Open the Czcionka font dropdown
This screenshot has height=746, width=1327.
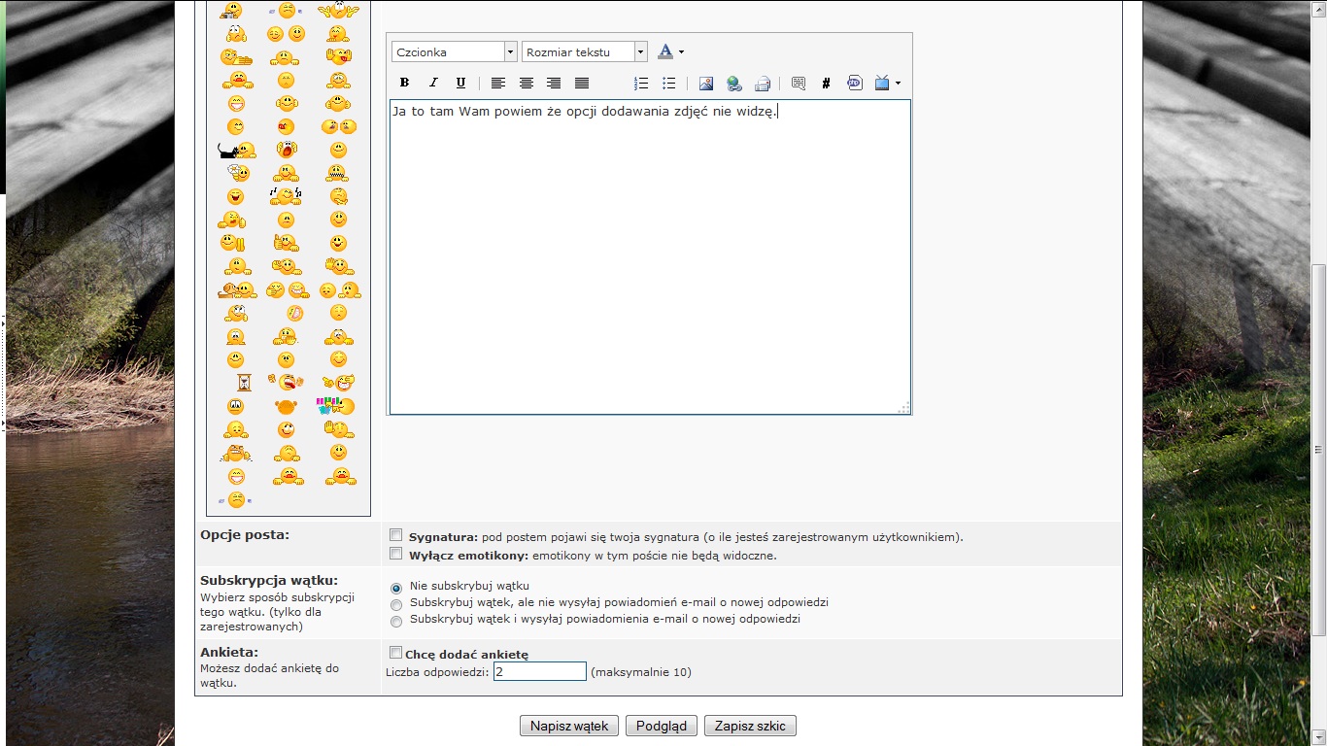coord(454,51)
